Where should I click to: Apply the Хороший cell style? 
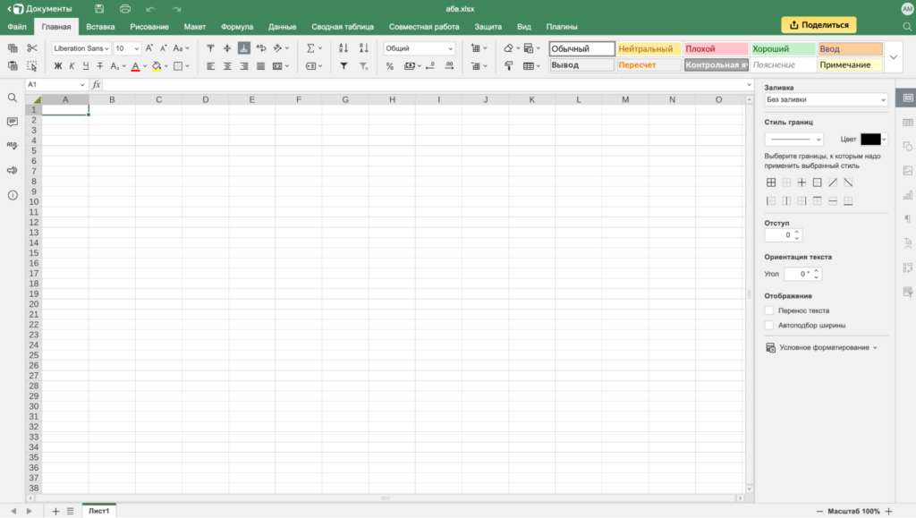pyautogui.click(x=783, y=49)
